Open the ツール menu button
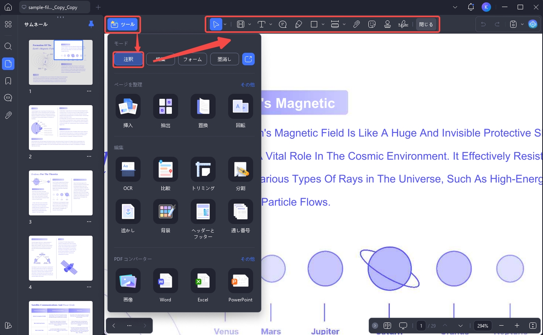Viewport: 543px width, 335px height. coord(123,24)
